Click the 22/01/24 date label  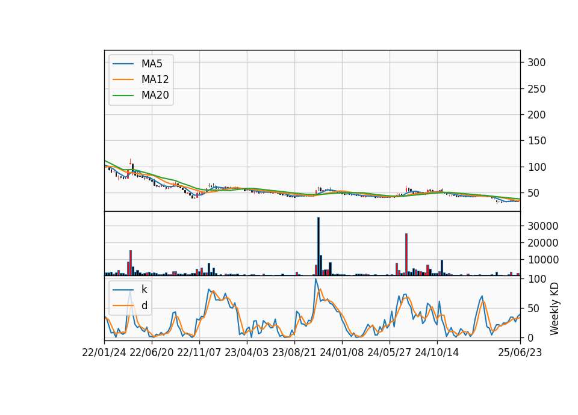(104, 352)
